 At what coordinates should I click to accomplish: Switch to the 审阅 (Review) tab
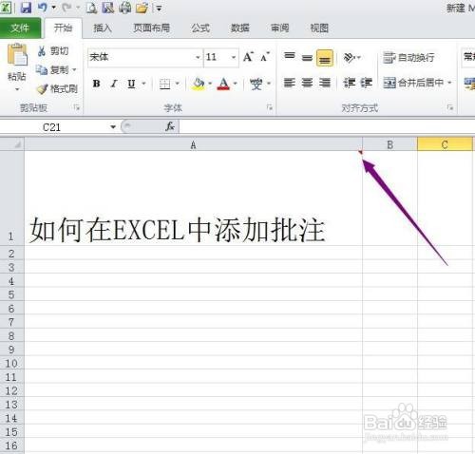pyautogui.click(x=279, y=28)
